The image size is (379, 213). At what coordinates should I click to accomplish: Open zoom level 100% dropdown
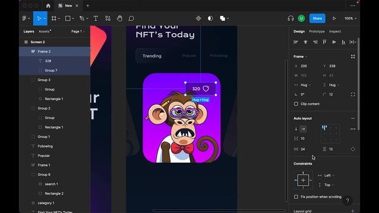(351, 18)
